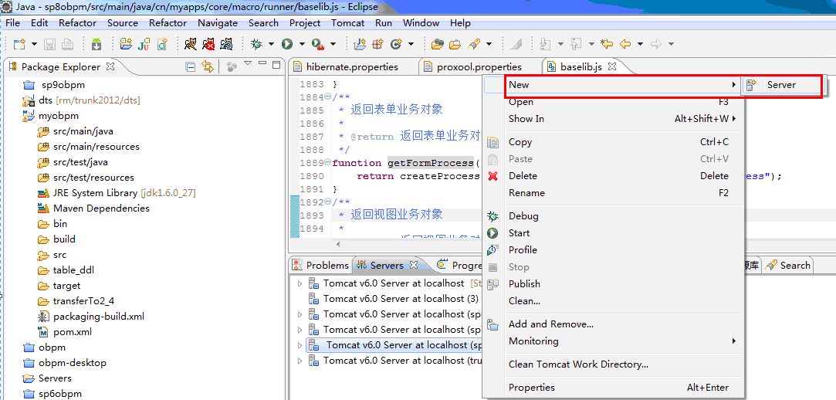
Task: Click the New wizard toolbar icon
Action: coord(19,44)
